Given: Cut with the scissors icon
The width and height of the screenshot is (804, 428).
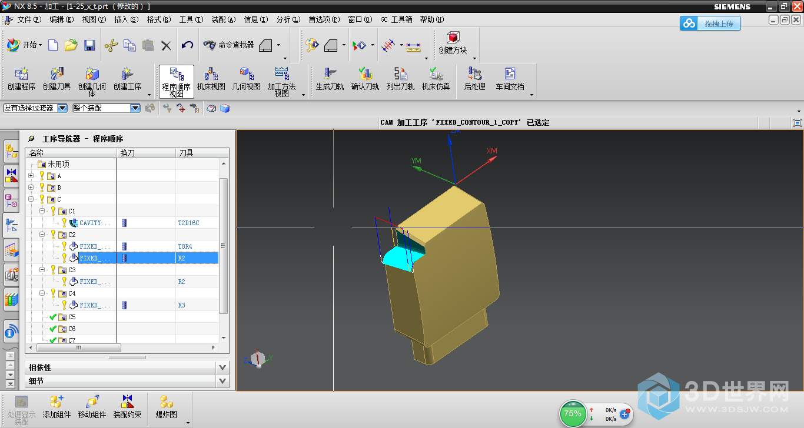Looking at the screenshot, I should coord(111,45).
